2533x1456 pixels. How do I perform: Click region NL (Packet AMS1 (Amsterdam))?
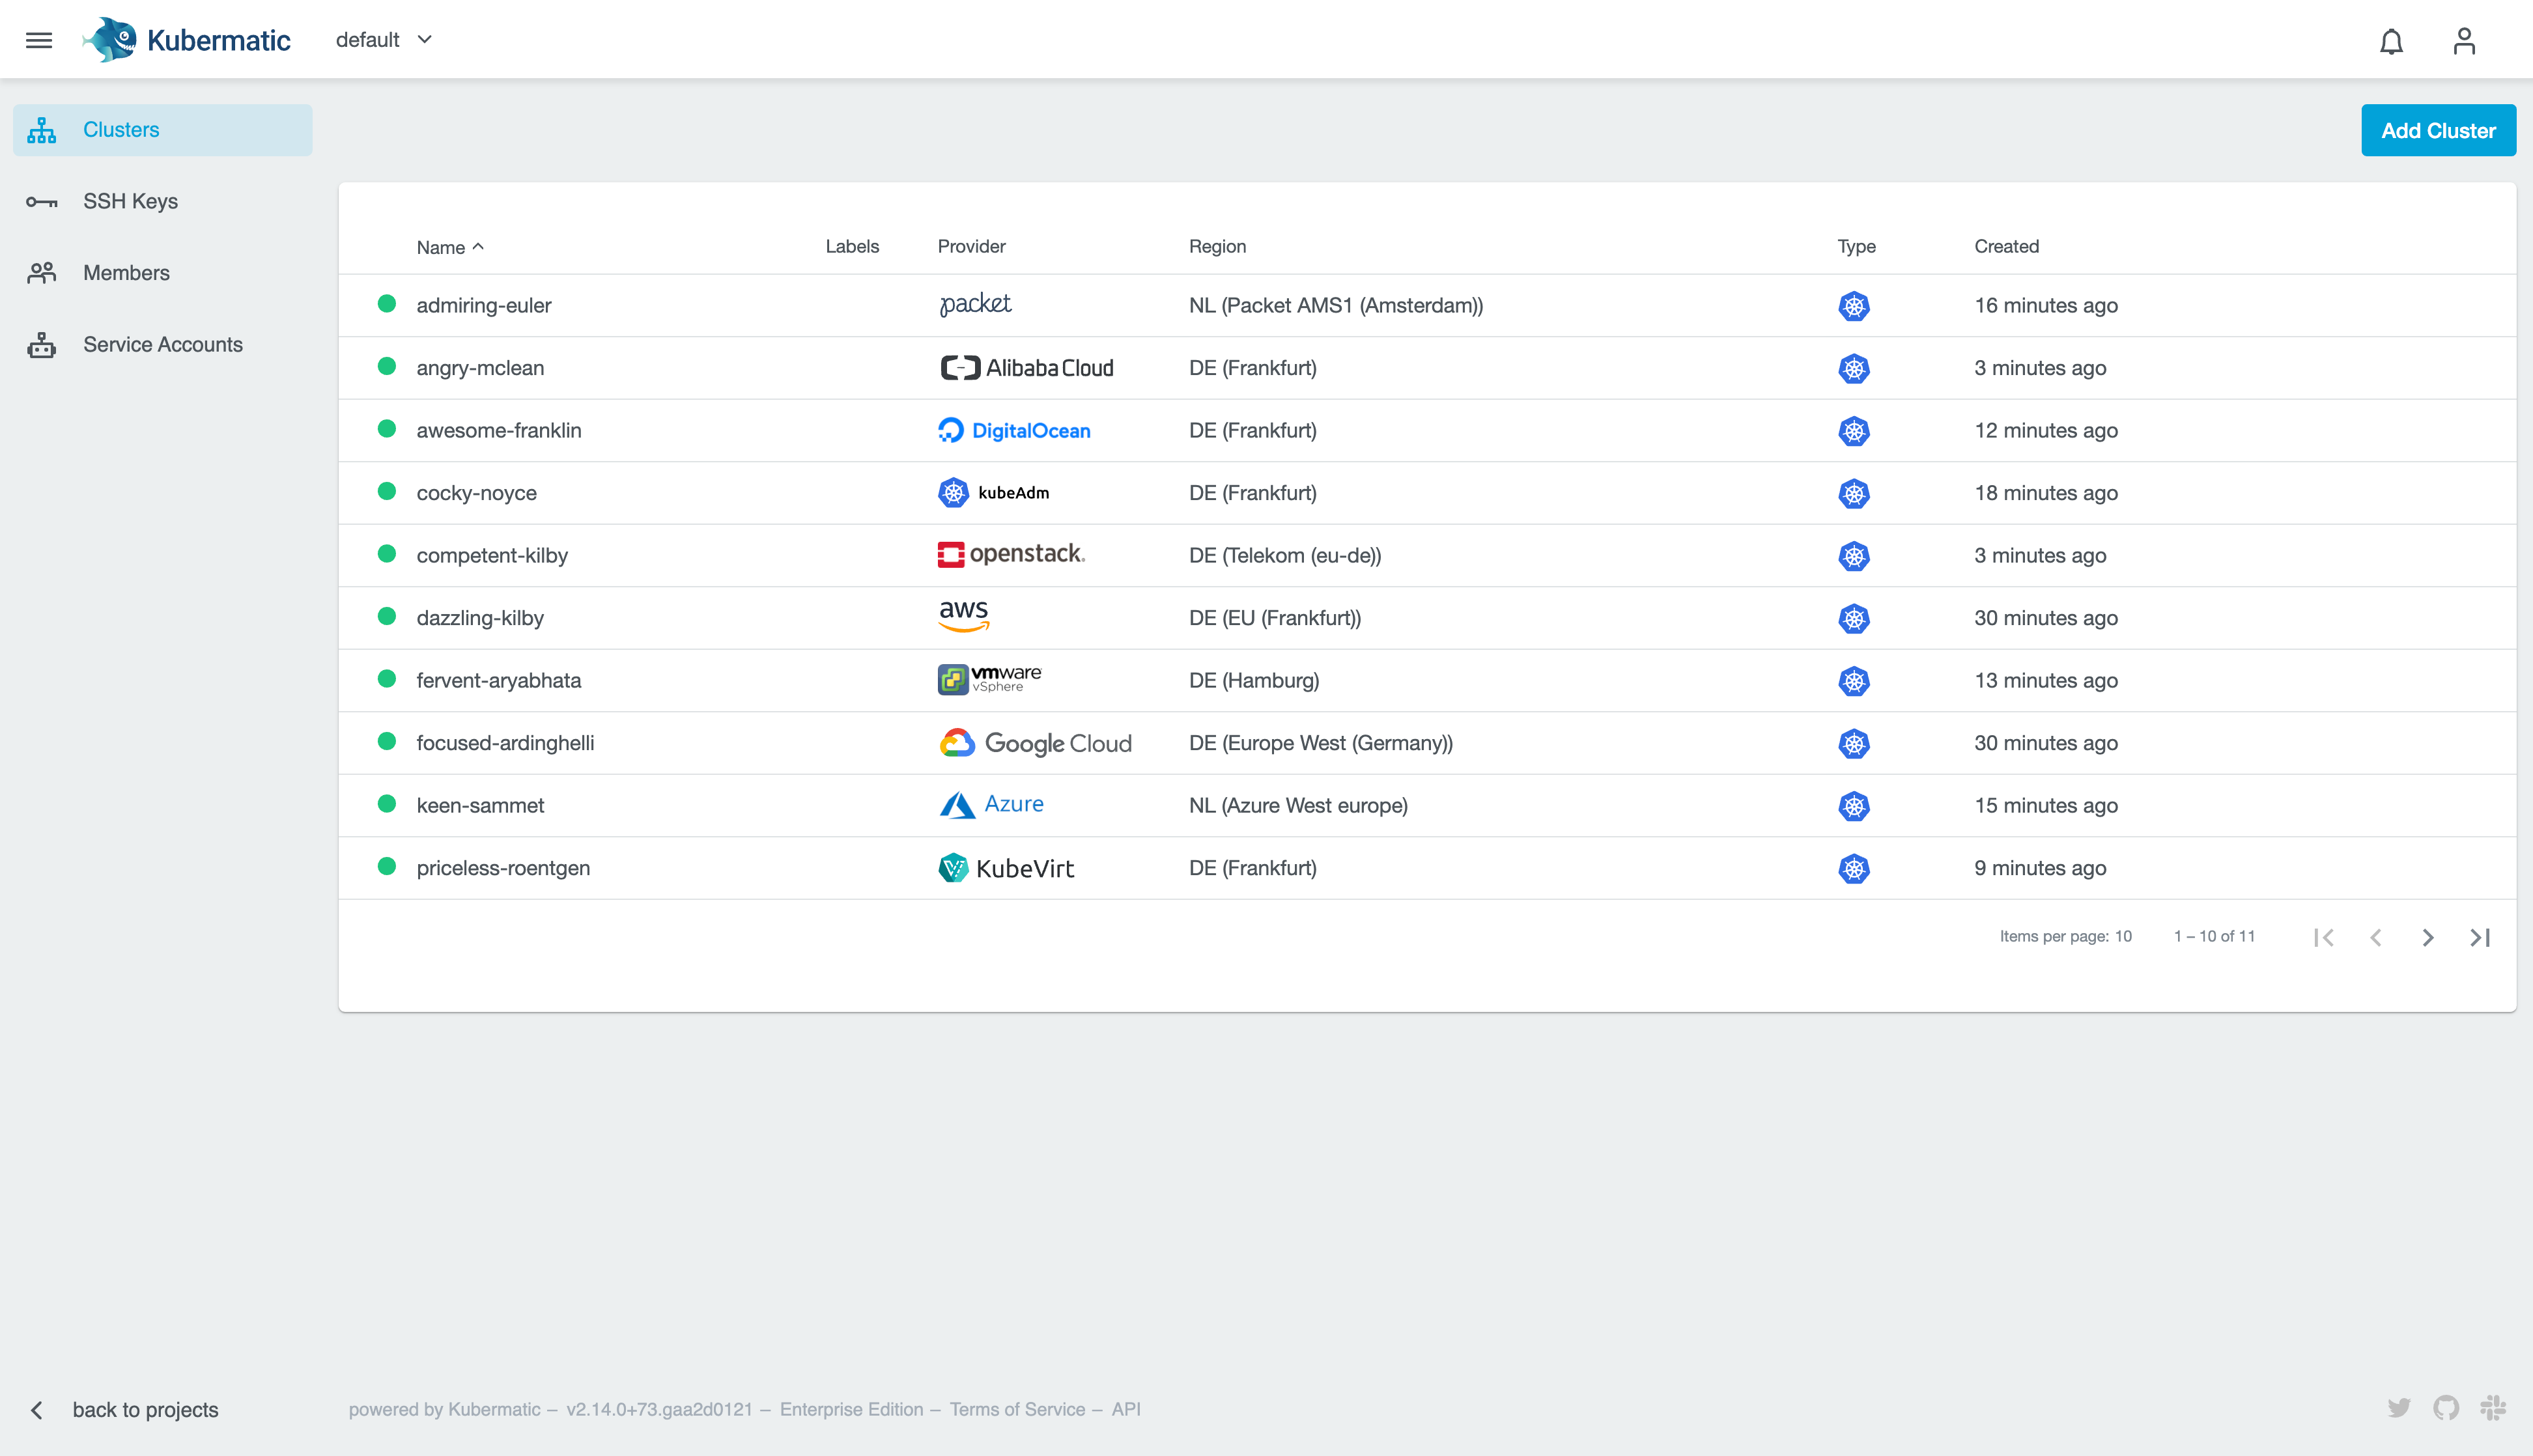tap(1335, 306)
